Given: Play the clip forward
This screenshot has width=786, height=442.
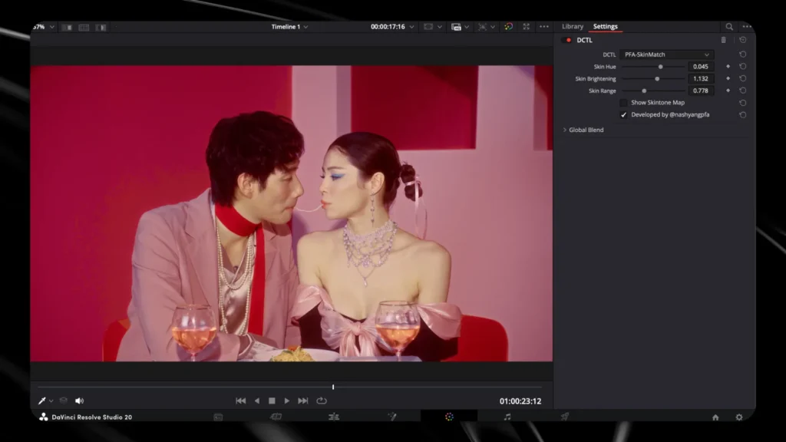Looking at the screenshot, I should pyautogui.click(x=287, y=401).
